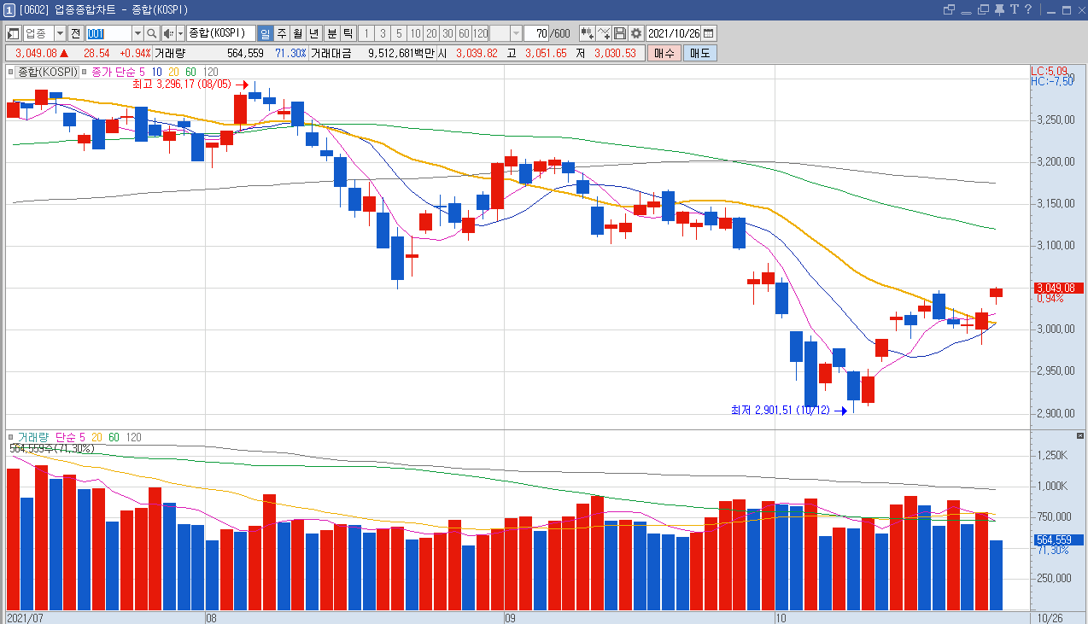The width and height of the screenshot is (1088, 624).
Task: Choose interval button 20
Action: pos(430,33)
